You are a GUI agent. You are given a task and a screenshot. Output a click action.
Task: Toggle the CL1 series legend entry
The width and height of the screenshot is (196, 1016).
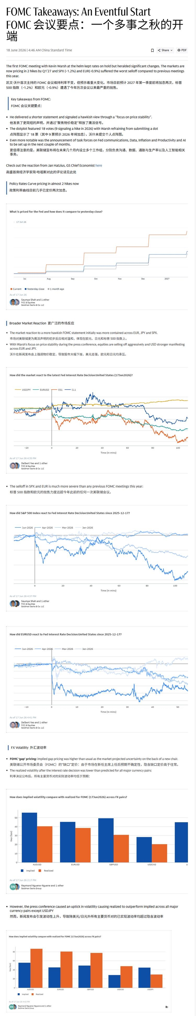71,390
